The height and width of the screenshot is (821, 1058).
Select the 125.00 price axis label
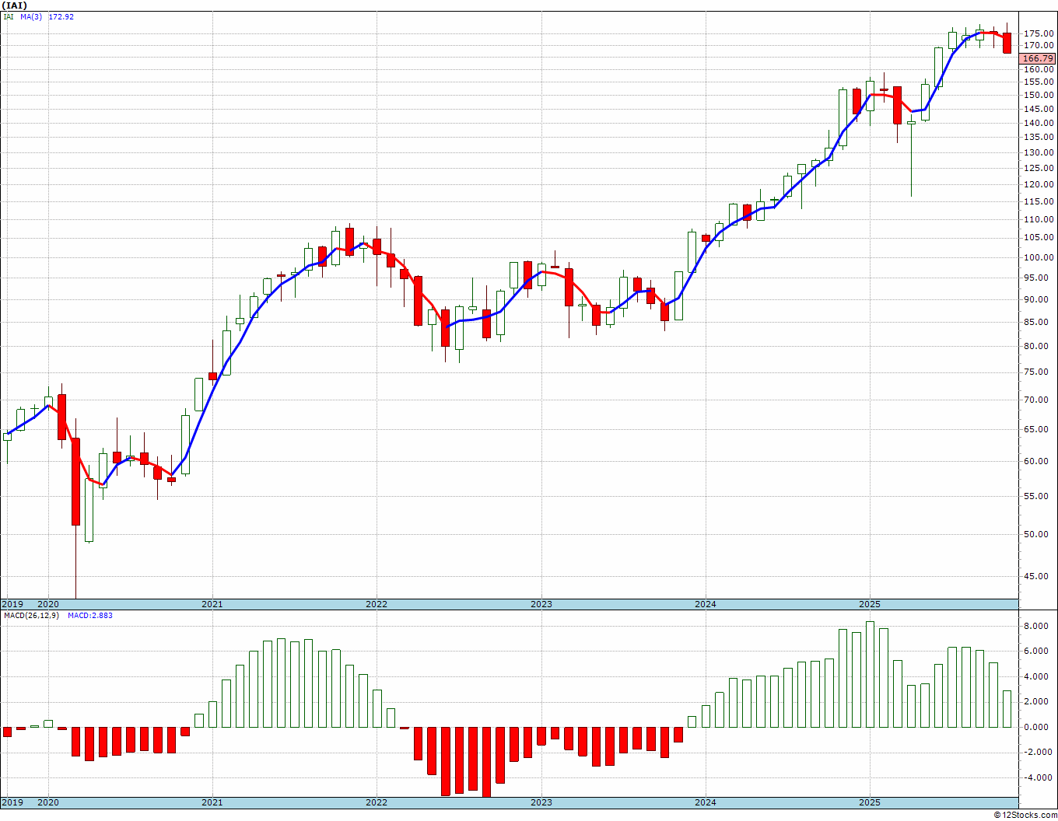click(1039, 168)
